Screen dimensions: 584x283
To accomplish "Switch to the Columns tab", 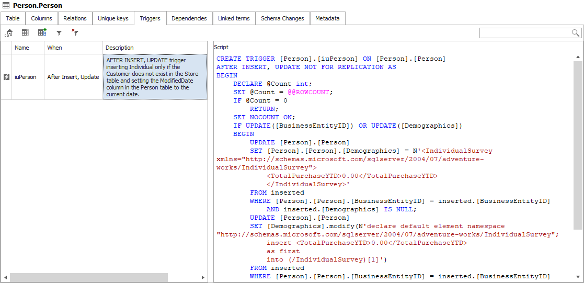I will [x=41, y=18].
